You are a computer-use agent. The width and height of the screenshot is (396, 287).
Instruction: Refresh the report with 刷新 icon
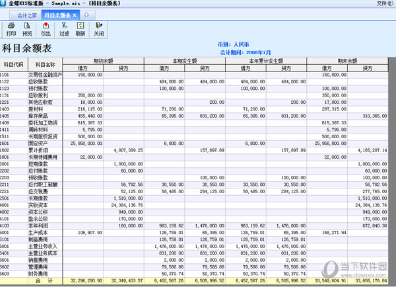coord(81,28)
